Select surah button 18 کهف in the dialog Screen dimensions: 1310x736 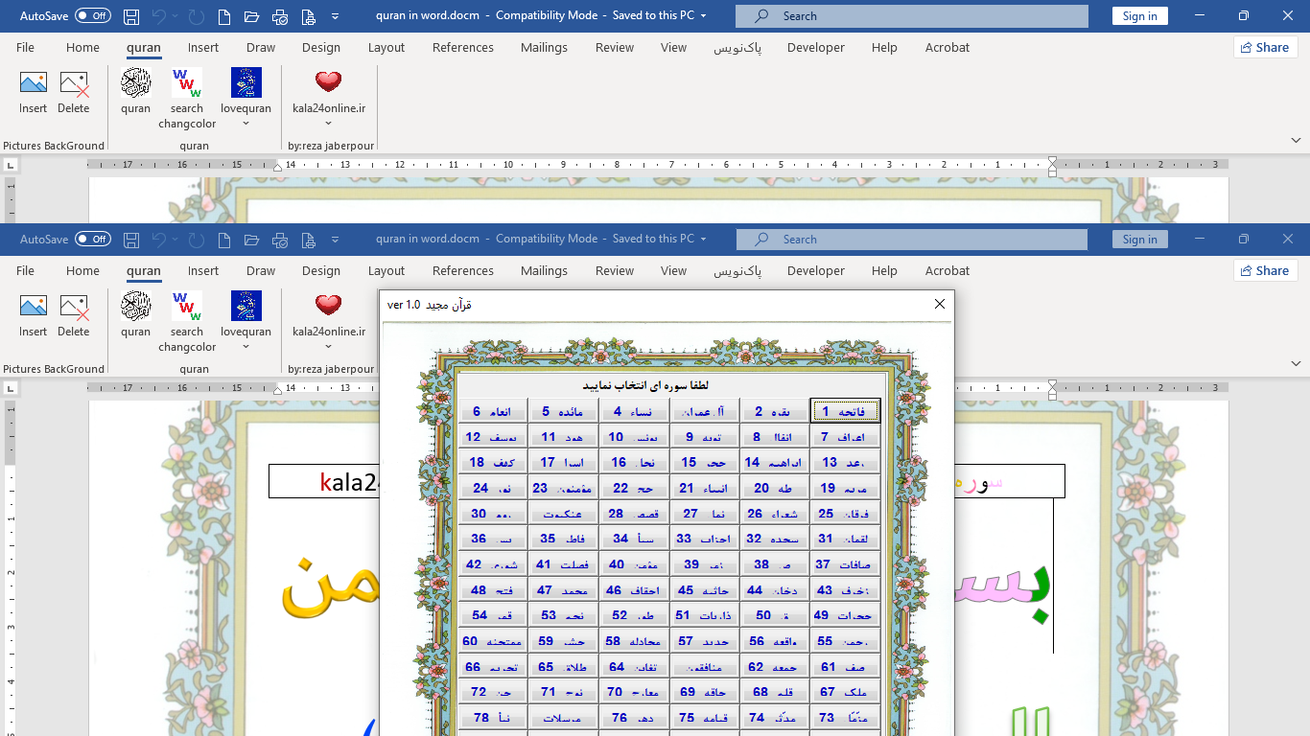click(x=493, y=462)
